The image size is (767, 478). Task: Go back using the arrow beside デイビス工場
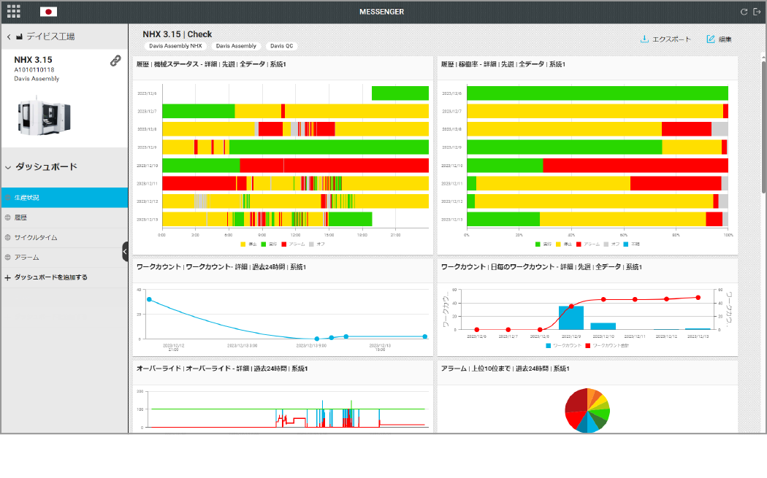9,36
